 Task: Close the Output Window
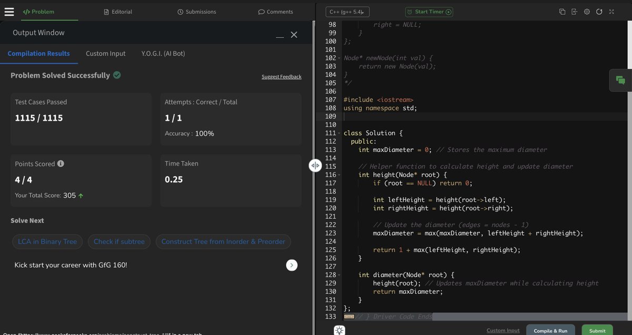tap(294, 34)
